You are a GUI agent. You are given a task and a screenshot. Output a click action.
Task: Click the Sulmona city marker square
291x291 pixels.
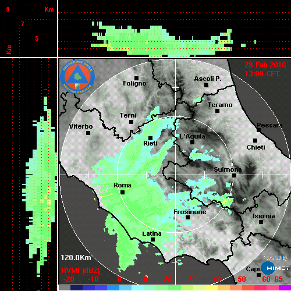pos(234,175)
